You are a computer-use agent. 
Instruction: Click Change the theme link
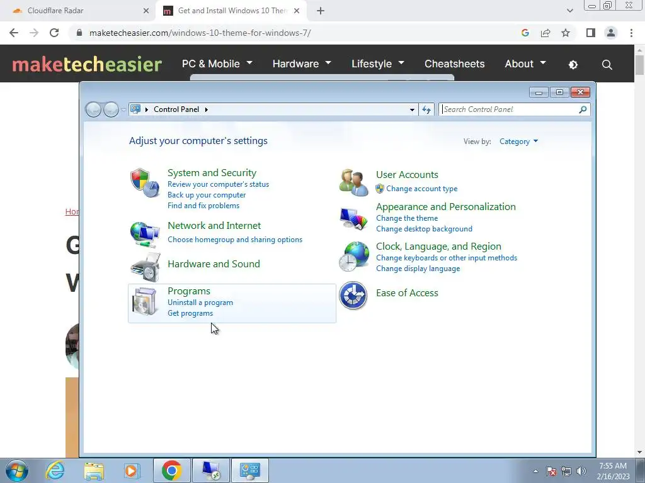tap(407, 218)
